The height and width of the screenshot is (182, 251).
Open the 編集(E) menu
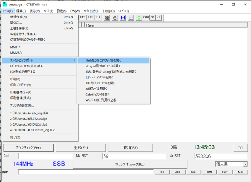[x=21, y=11]
